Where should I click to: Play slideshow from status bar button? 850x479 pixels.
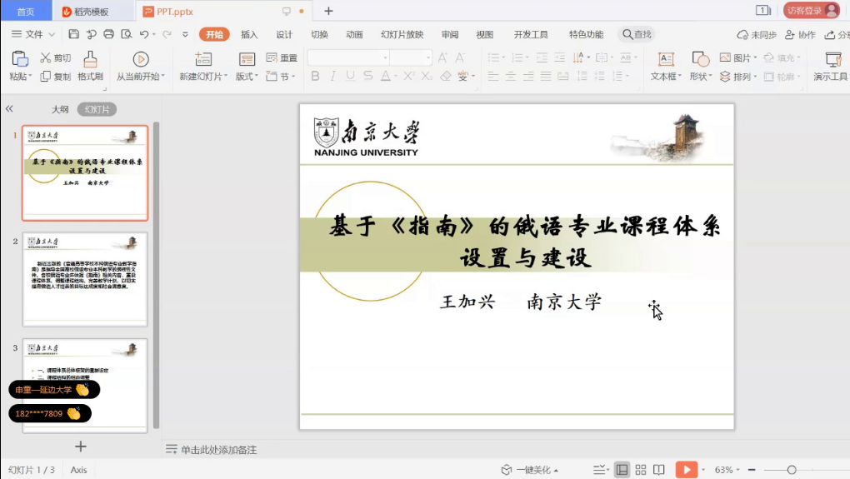687,470
